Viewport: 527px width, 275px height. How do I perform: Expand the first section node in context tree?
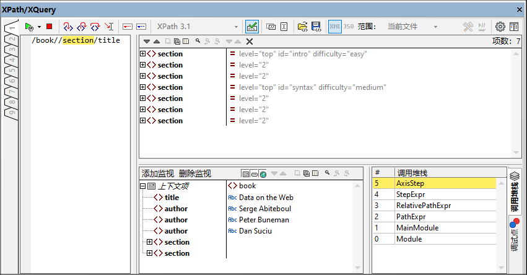point(150,242)
